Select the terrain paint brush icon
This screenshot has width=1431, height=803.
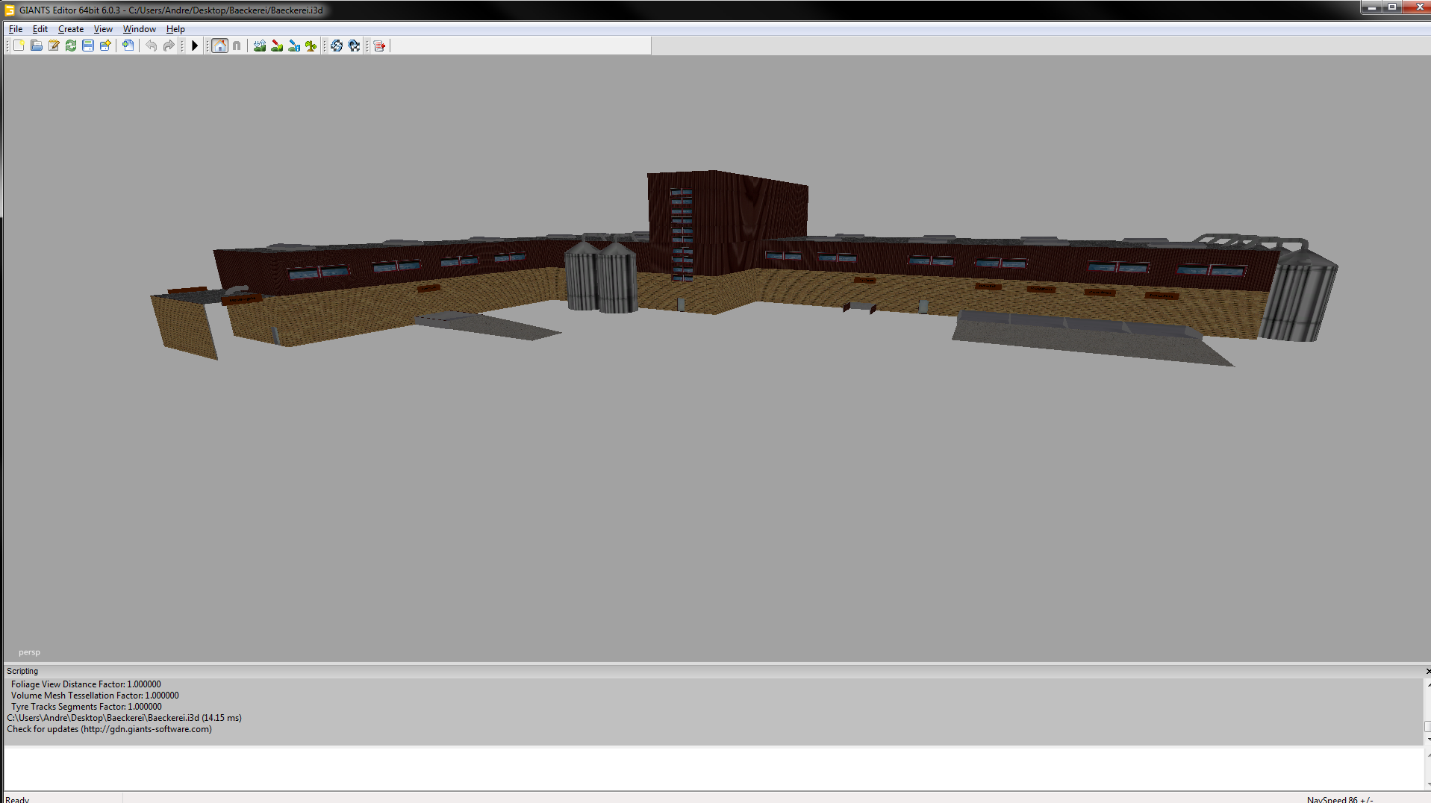click(x=277, y=46)
